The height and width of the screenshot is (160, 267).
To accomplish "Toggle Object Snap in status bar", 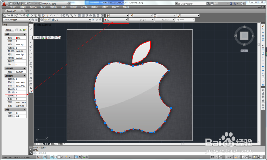I will [55, 157].
